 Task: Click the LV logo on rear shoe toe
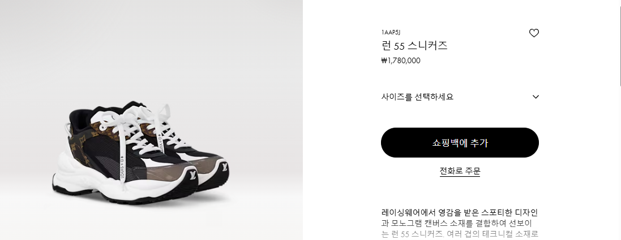point(224,167)
